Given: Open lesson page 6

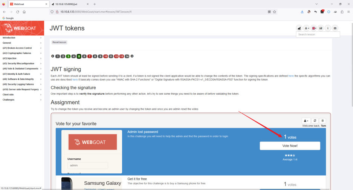Looking at the screenshot, I should pyautogui.click(x=84, y=56).
